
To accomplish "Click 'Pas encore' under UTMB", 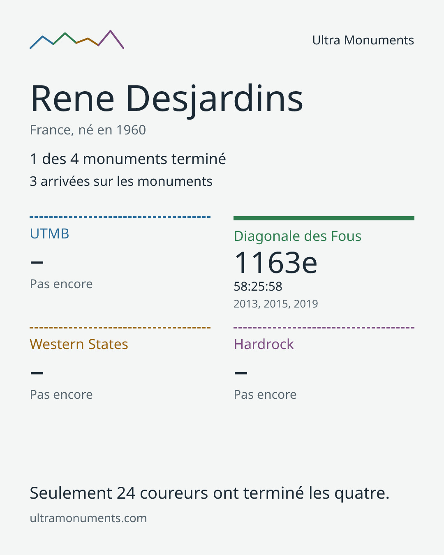I will [x=61, y=284].
